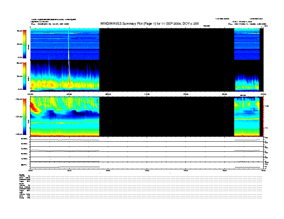The height and width of the screenshot is (219, 284).
Task: Select the 04:00 burst in RAD2 spectrogram
Action: tap(68, 45)
